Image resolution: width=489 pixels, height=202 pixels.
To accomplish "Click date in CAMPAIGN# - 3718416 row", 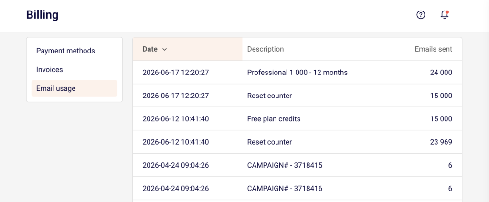I will tap(176, 189).
